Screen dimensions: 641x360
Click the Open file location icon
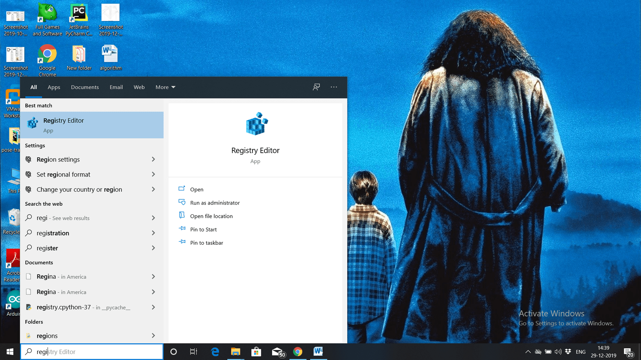point(182,215)
